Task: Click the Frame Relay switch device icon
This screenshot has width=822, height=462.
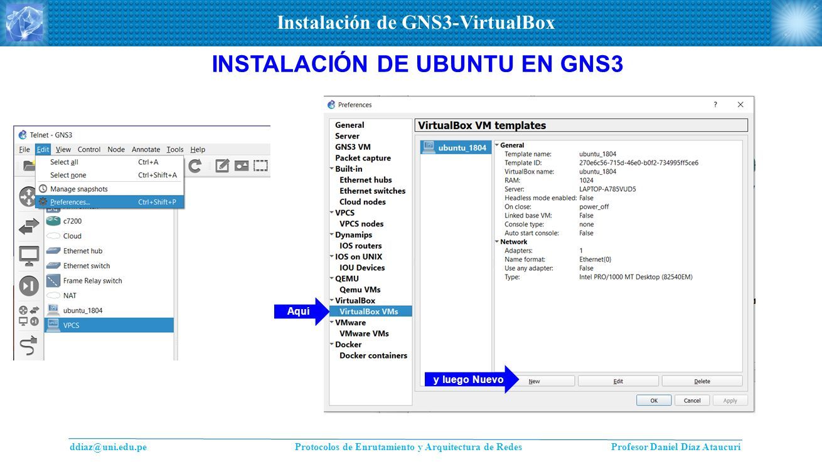Action: click(53, 281)
